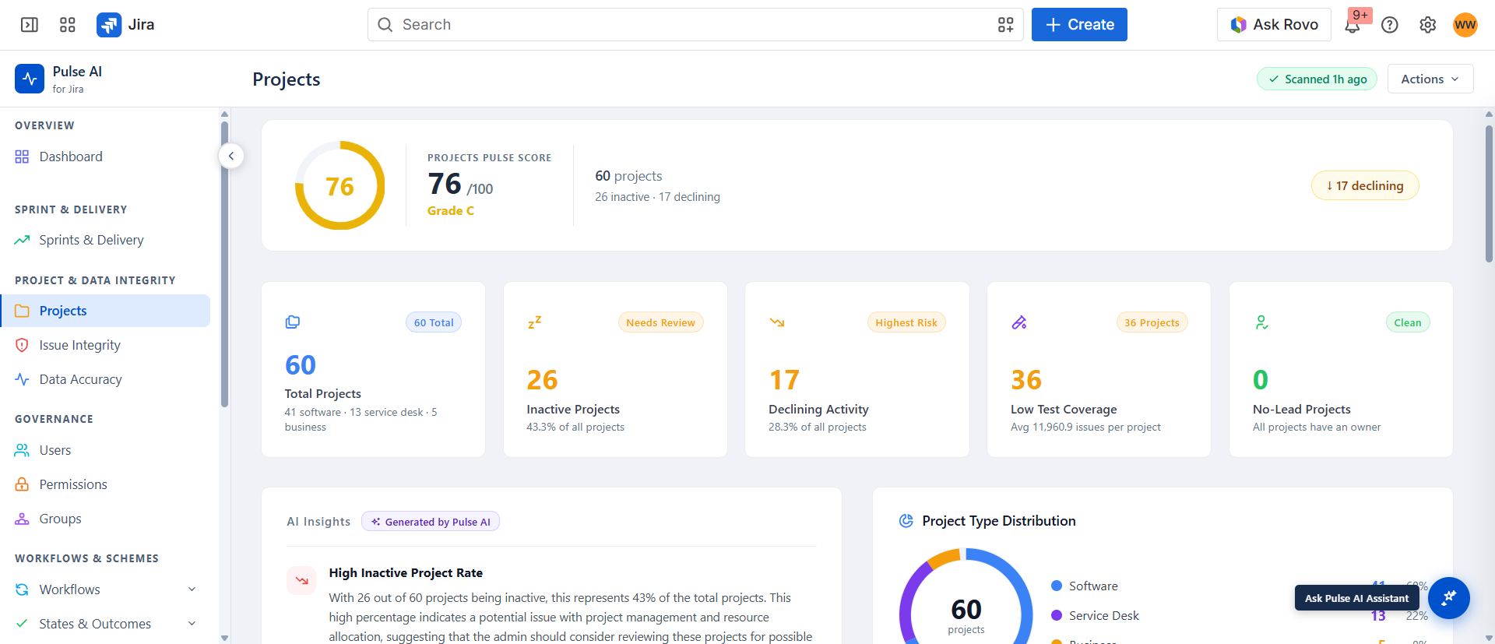1495x644 pixels.
Task: Click the Inactive Projects sleep icon
Action: [x=535, y=322]
